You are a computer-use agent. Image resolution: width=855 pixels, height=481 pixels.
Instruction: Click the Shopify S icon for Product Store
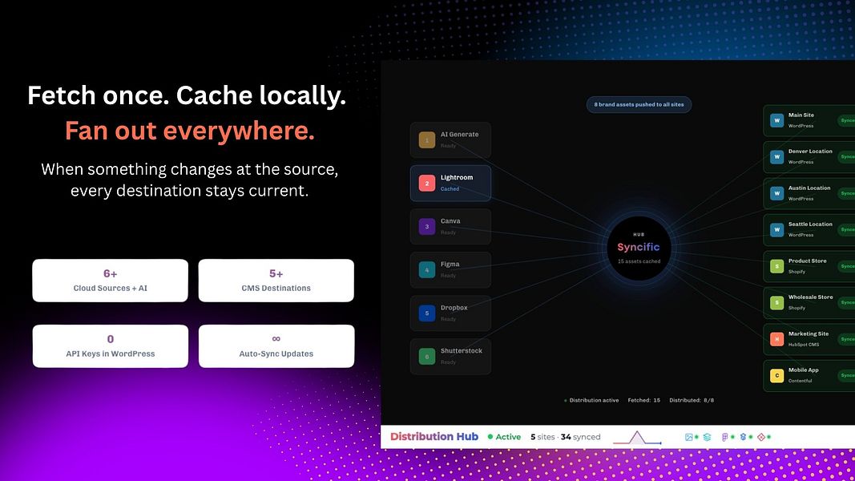pos(776,266)
